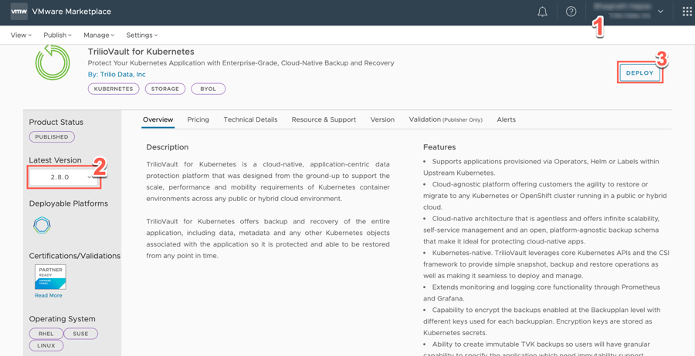Click the Kubernetes deployable platform icon
This screenshot has height=356, width=695.
tap(42, 225)
